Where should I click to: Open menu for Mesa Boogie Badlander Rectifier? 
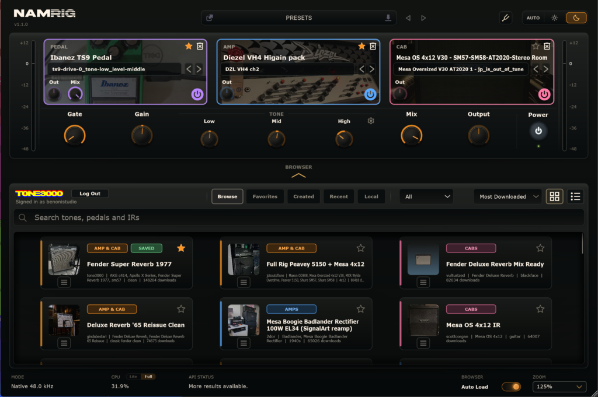[244, 343]
